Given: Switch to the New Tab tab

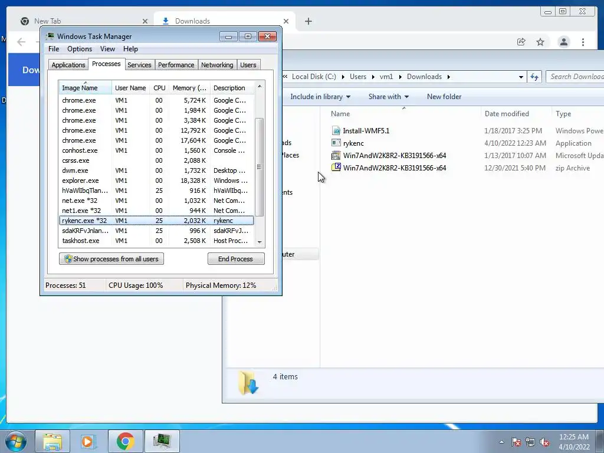Looking at the screenshot, I should coord(84,21).
